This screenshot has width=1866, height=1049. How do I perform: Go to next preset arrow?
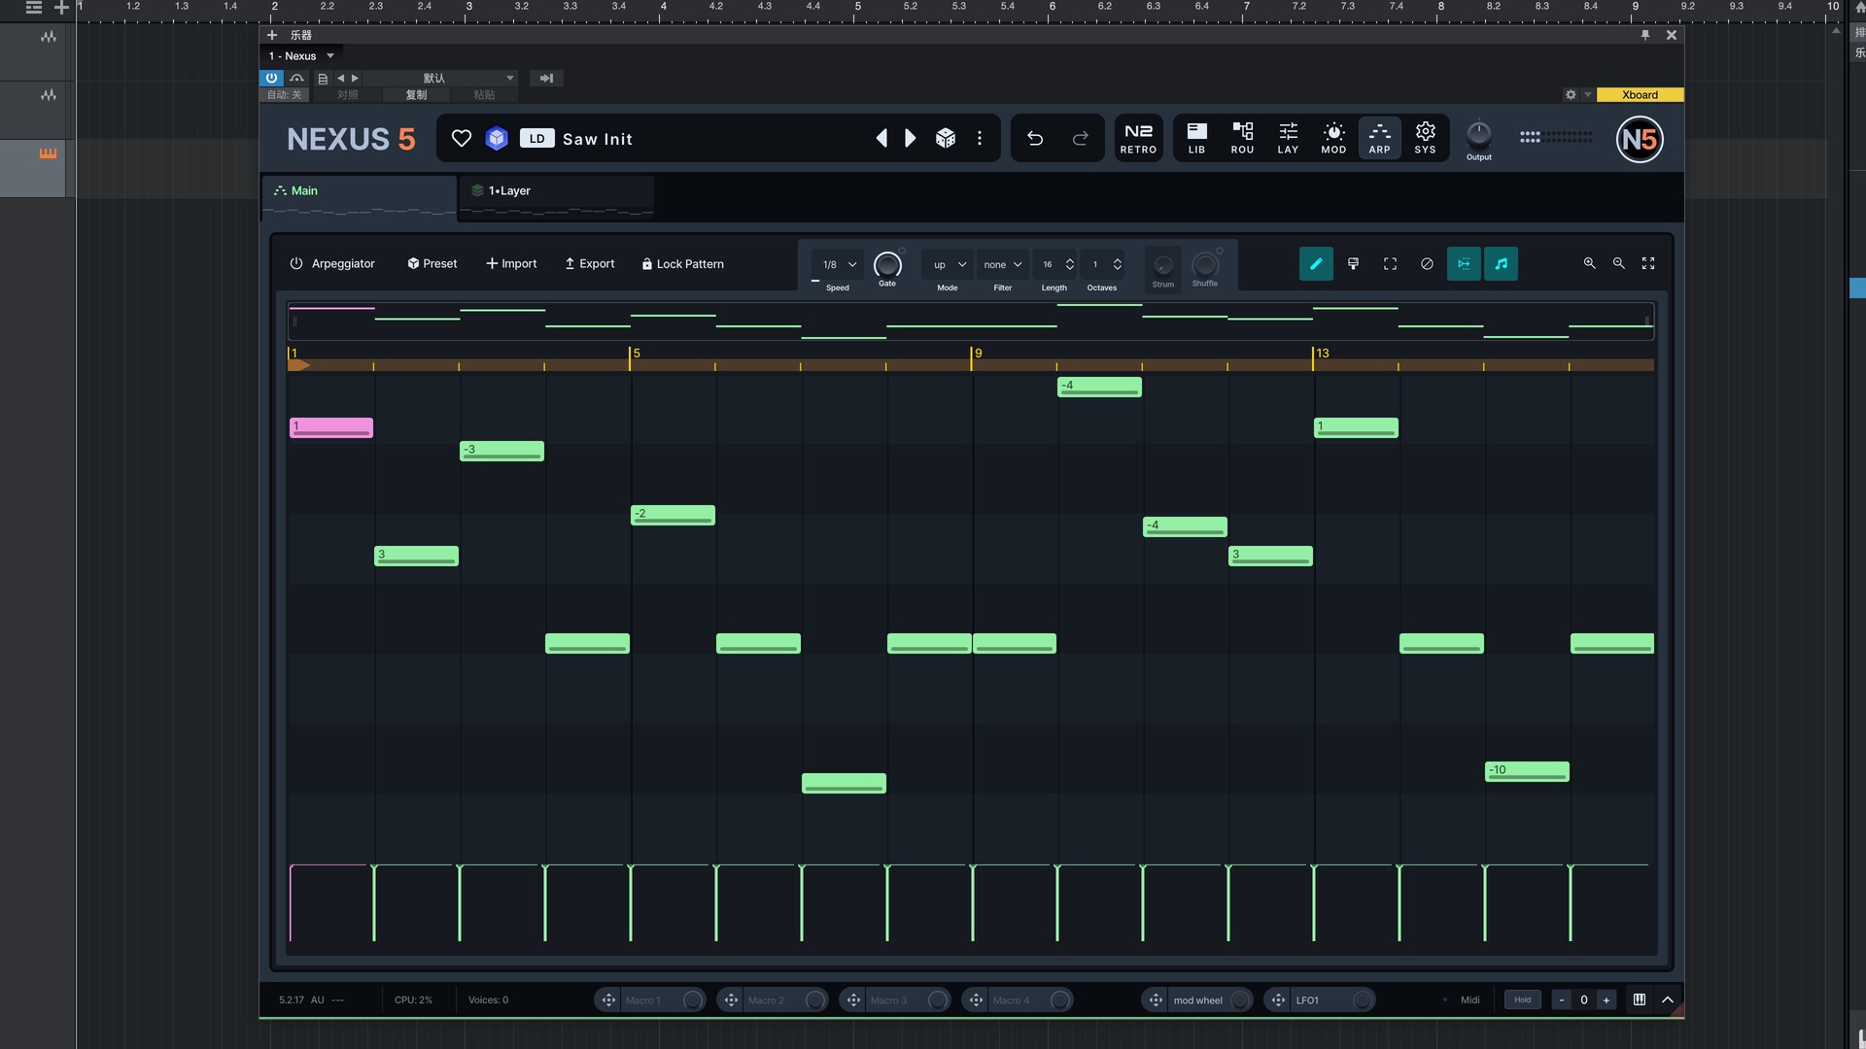(911, 139)
